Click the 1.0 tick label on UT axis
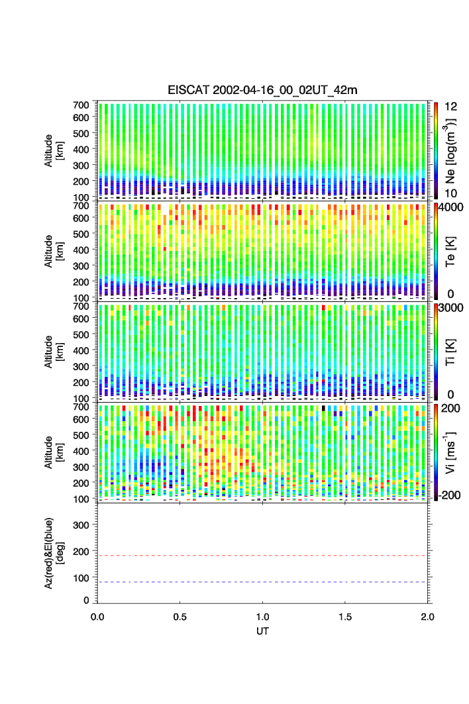 point(263,617)
